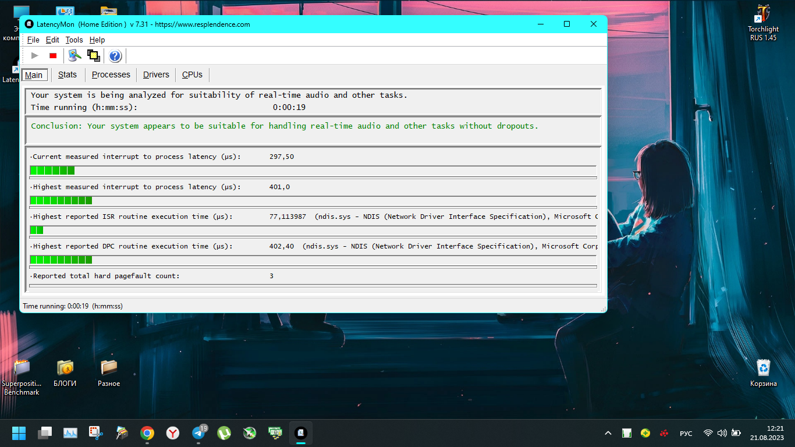This screenshot has width=795, height=447.
Task: Select the Main tab
Action: [34, 75]
